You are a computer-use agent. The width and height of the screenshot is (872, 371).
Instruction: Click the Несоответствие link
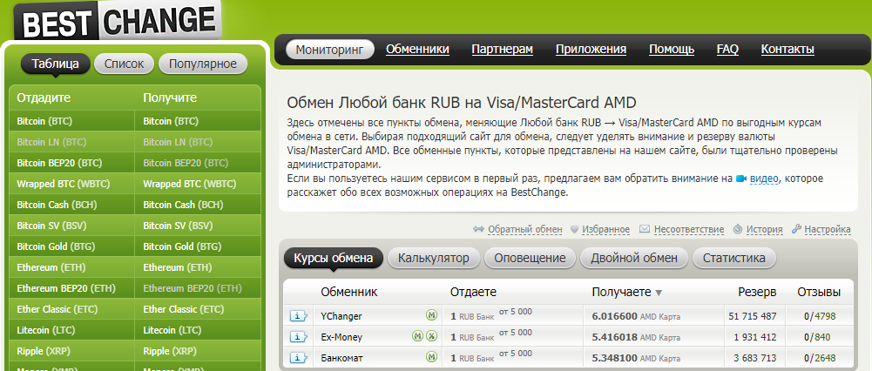coord(689,229)
